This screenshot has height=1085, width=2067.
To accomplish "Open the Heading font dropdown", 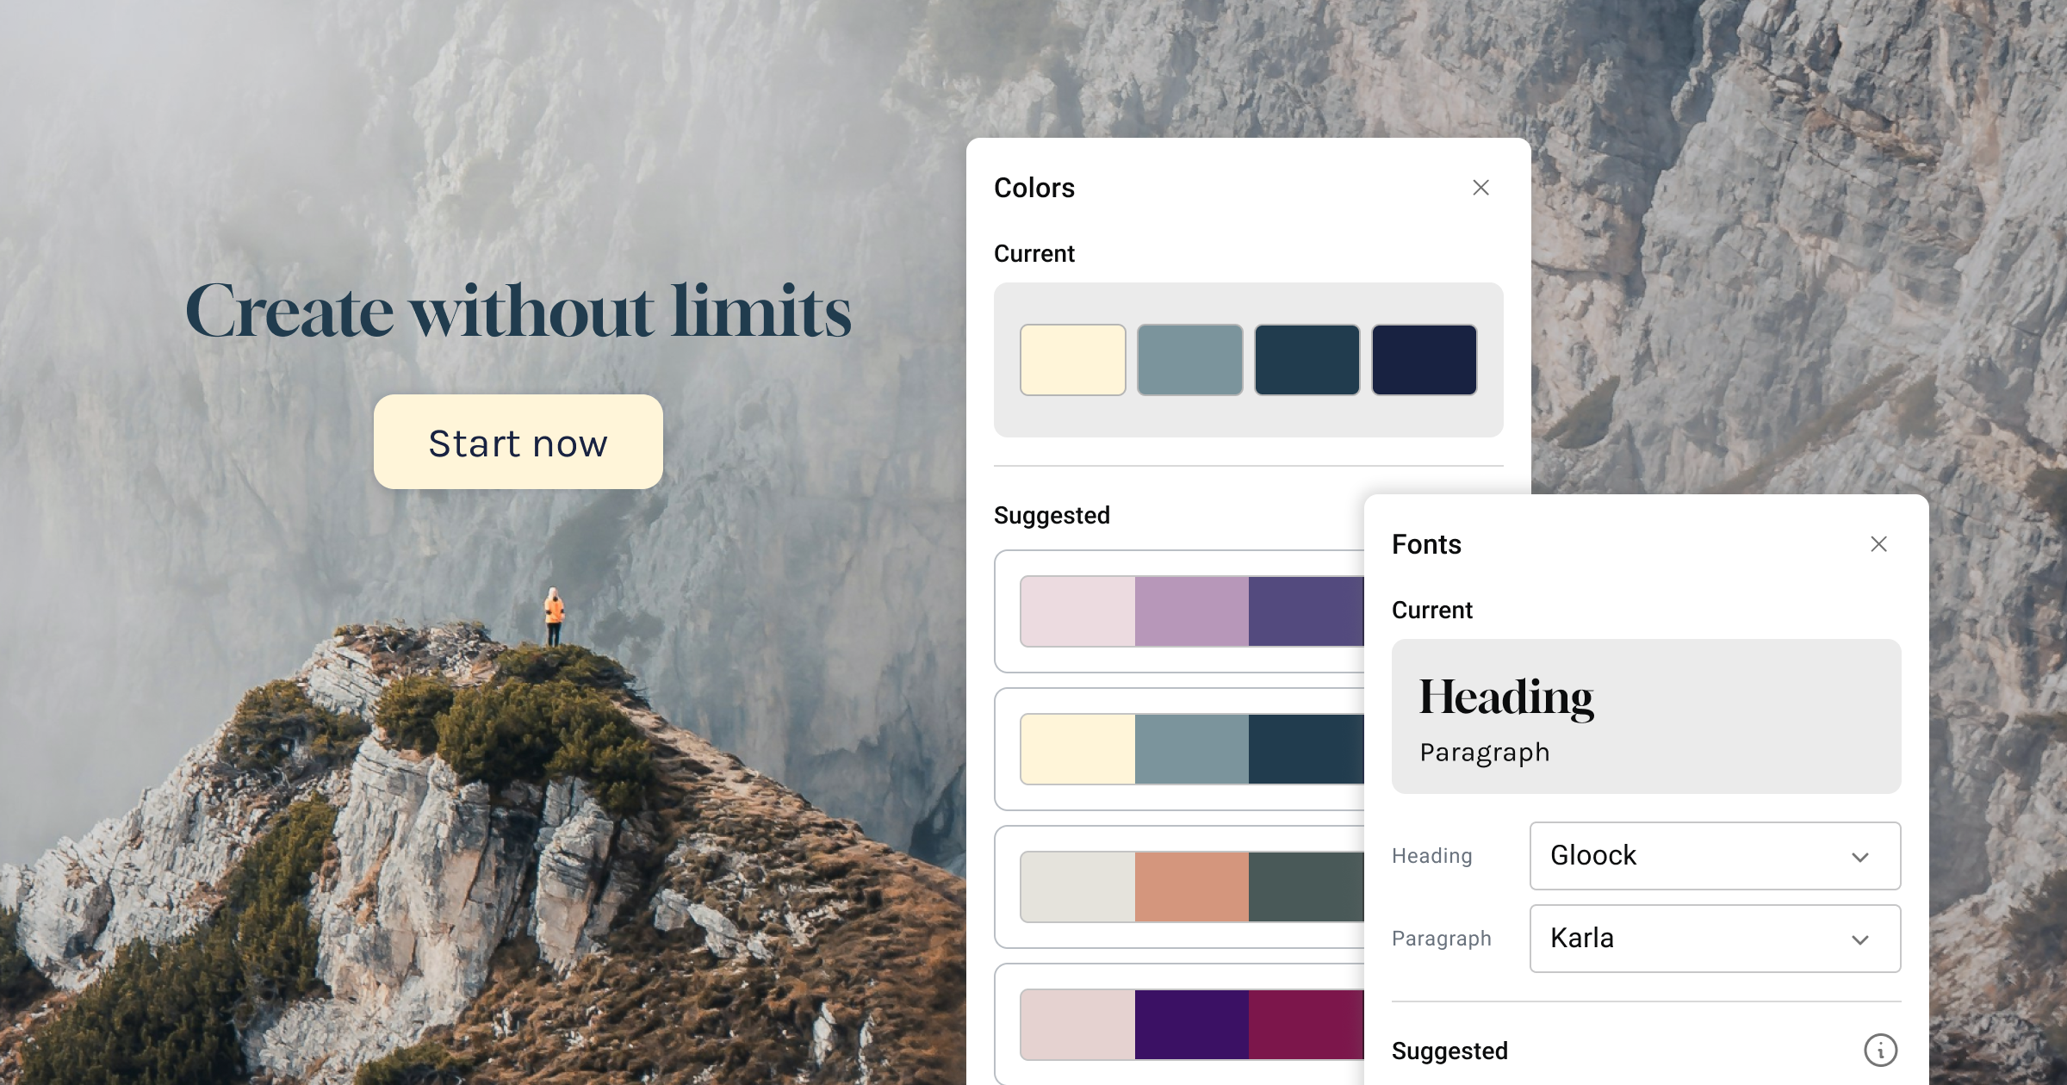I will 1714,856.
